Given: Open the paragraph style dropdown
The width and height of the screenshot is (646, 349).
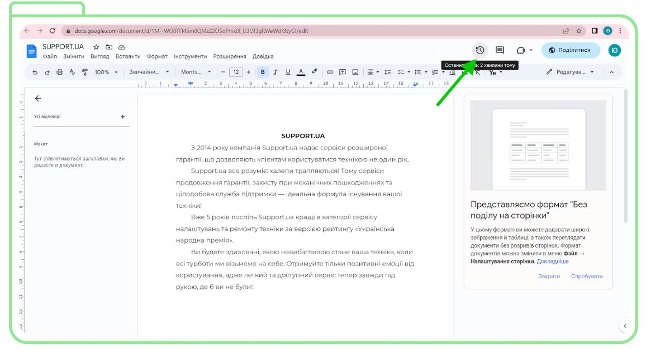Looking at the screenshot, I should click(149, 72).
